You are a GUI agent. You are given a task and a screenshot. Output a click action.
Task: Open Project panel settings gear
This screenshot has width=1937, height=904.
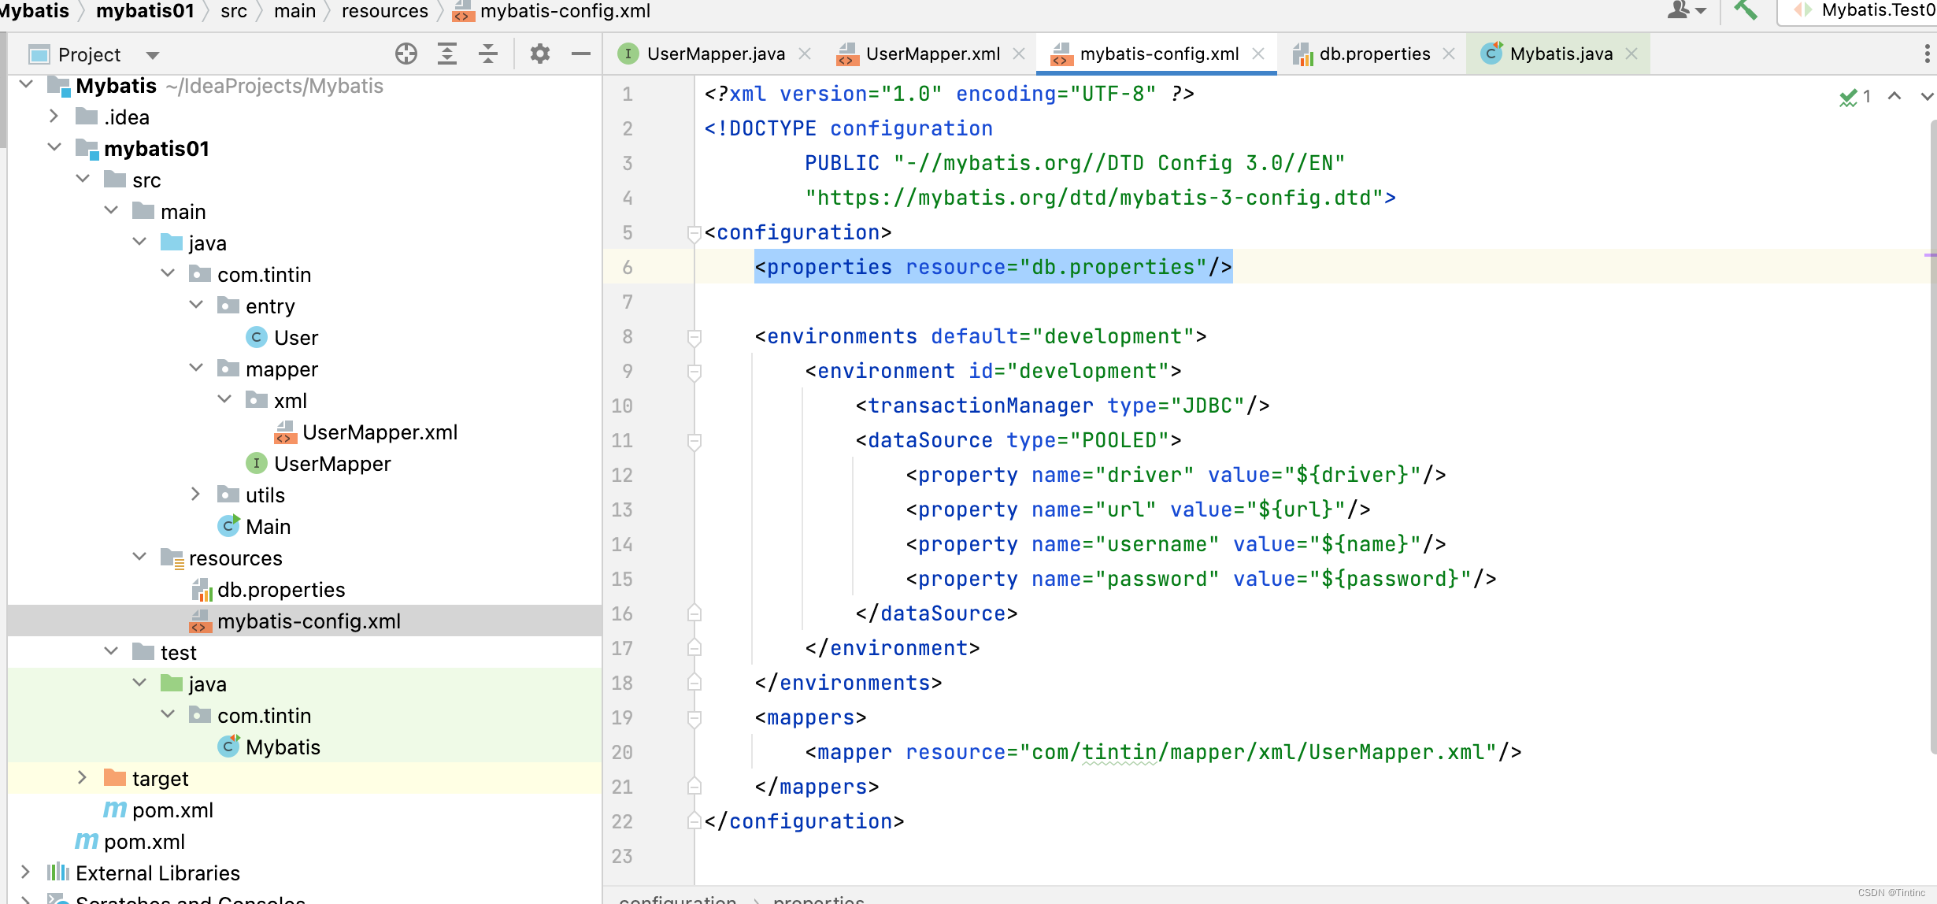coord(540,54)
